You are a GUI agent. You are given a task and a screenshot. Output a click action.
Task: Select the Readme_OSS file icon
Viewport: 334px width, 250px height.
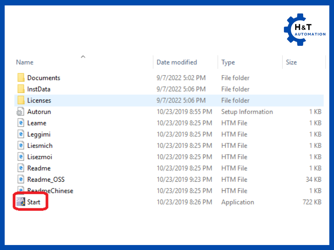(x=21, y=180)
